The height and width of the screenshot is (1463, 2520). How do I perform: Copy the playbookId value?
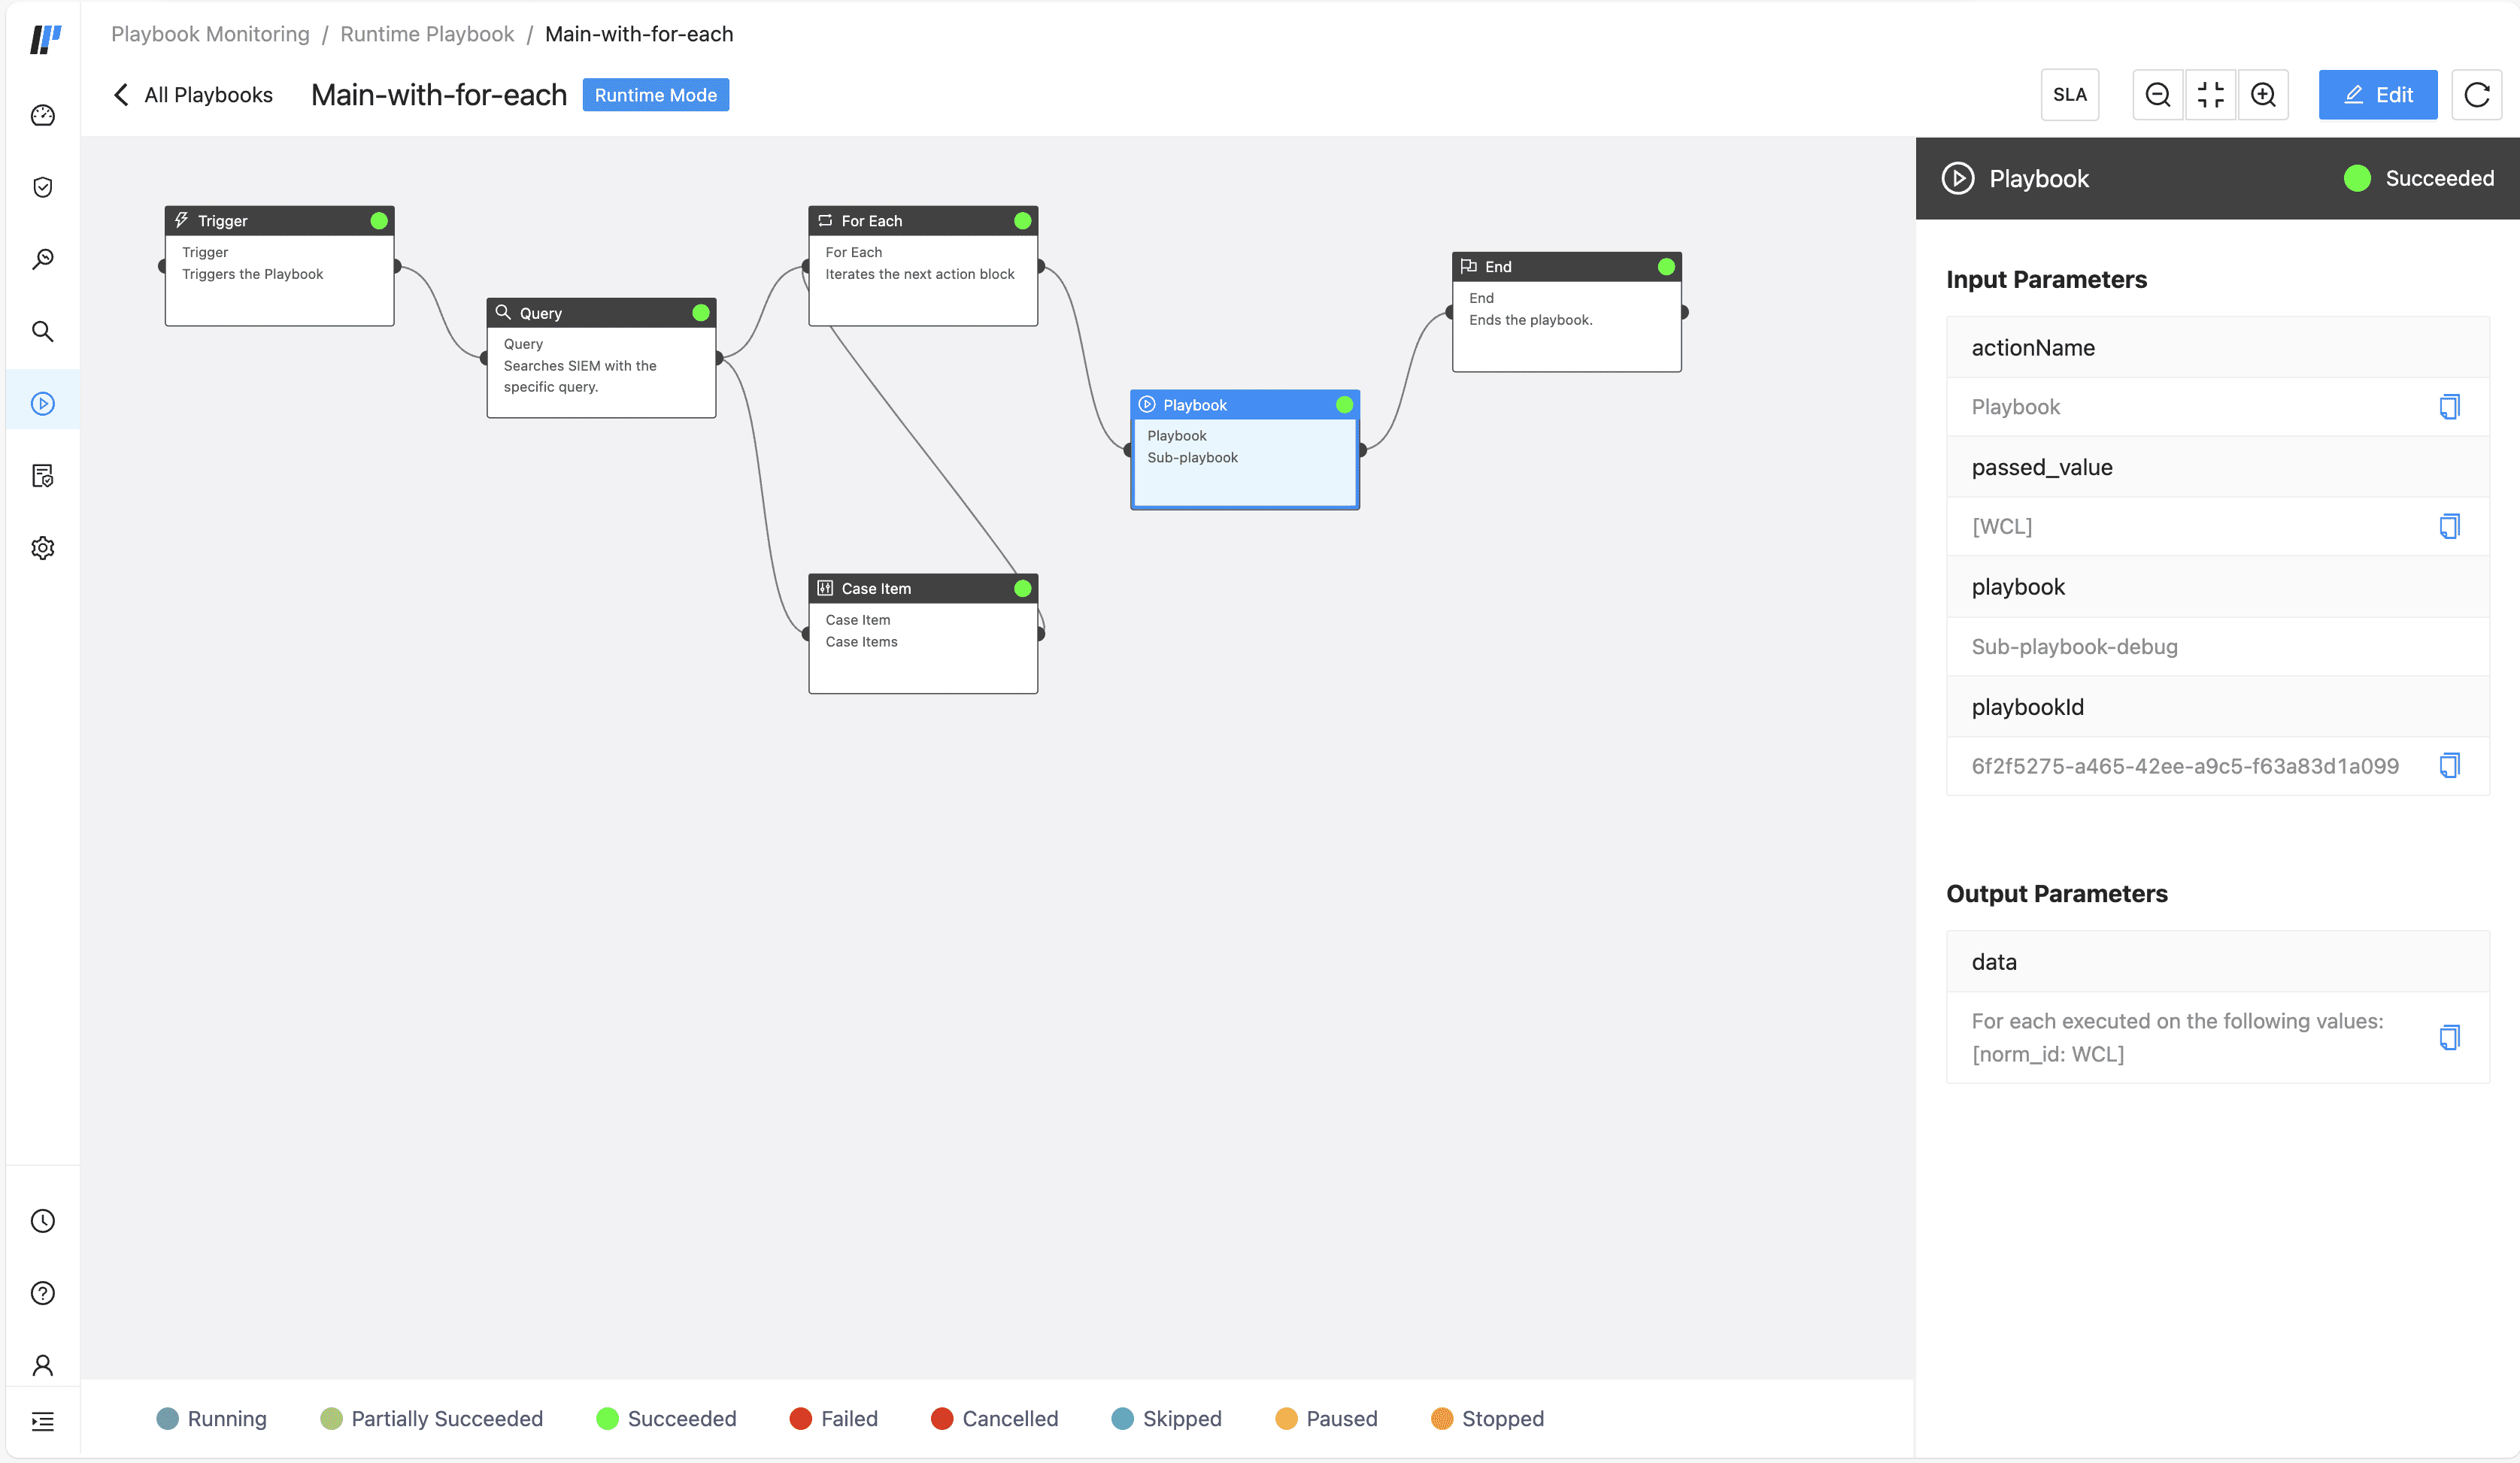[x=2449, y=766]
